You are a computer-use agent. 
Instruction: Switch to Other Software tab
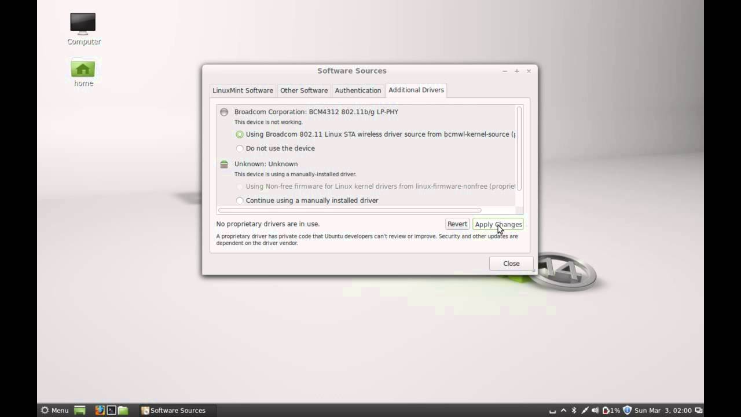click(304, 90)
